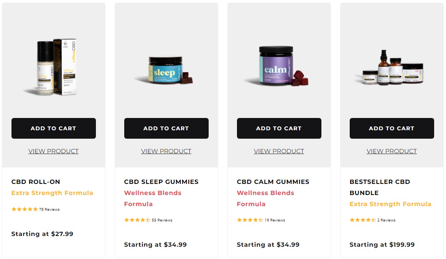
Task: Open the BESTSELLER CBD BUNDLE title
Action: click(x=380, y=187)
